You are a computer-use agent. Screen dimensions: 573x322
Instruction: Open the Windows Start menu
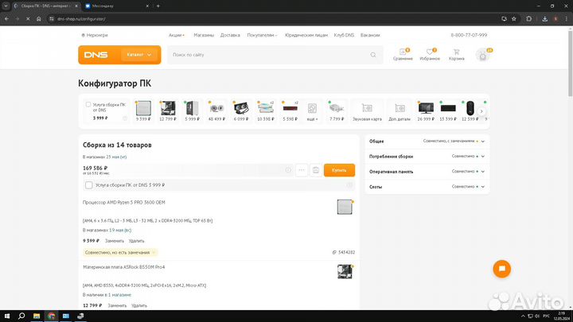(7, 316)
